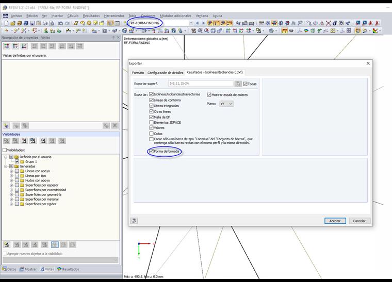Click the Cancelar button
Screen dimensions: 392x282
[360, 221]
